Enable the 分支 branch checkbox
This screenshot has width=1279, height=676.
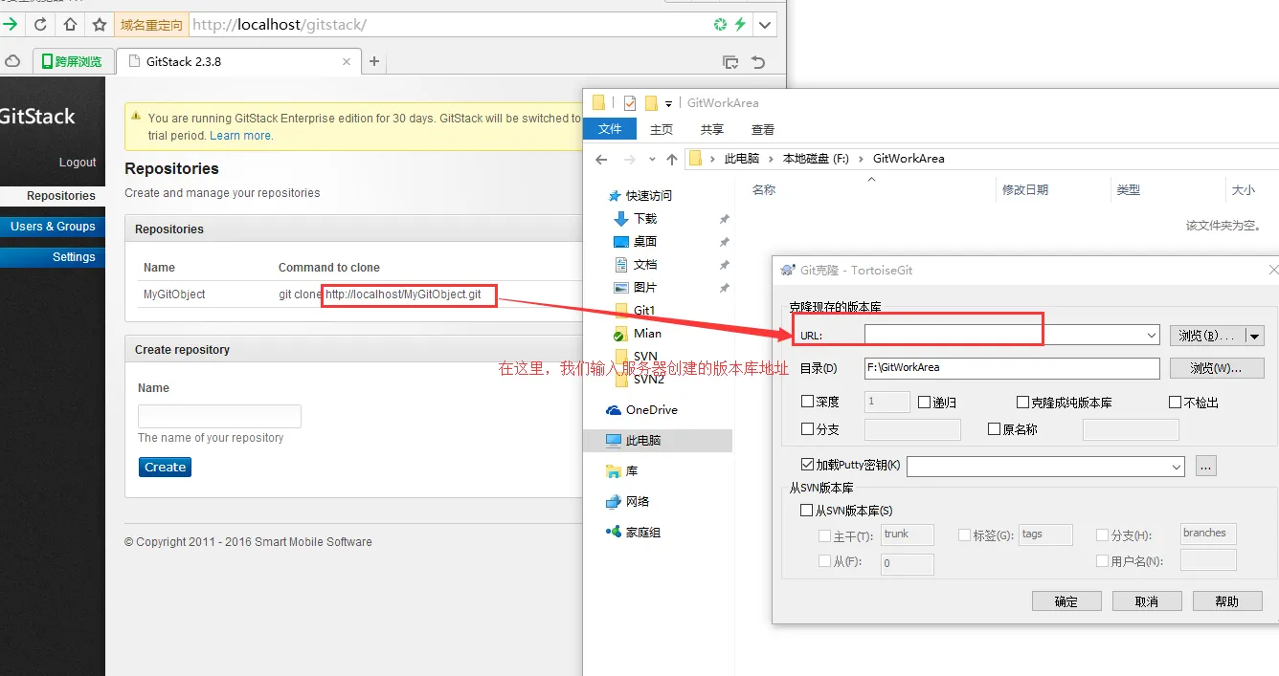tap(807, 429)
